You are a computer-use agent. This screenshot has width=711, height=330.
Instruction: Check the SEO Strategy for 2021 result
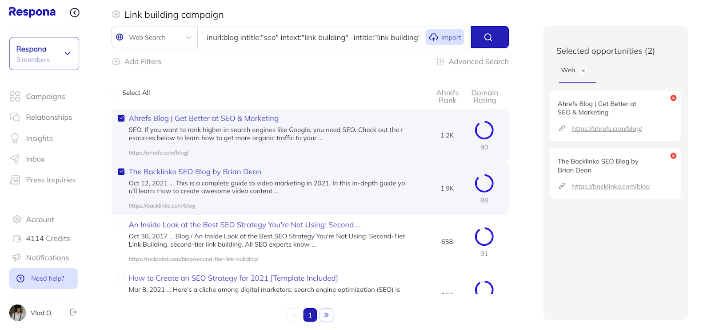(121, 278)
